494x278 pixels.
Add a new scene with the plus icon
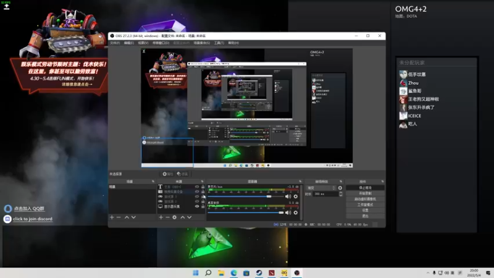pyautogui.click(x=112, y=217)
